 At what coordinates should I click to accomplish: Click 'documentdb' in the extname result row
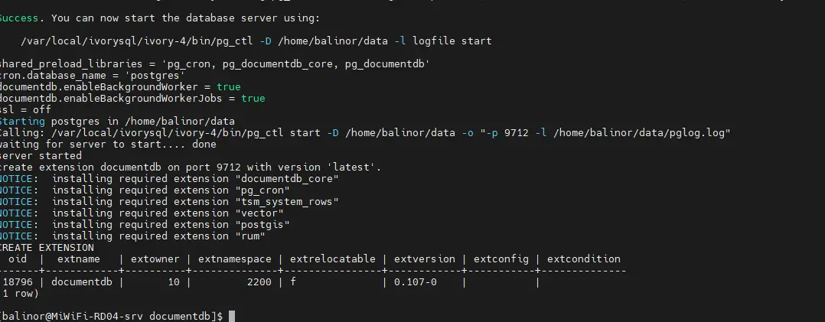[x=82, y=282]
